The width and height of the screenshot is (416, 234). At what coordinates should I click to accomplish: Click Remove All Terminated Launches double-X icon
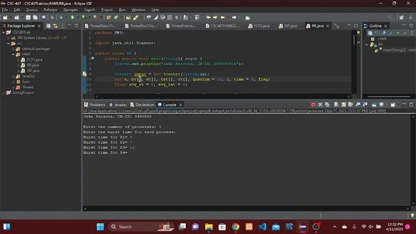pyautogui.click(x=327, y=105)
